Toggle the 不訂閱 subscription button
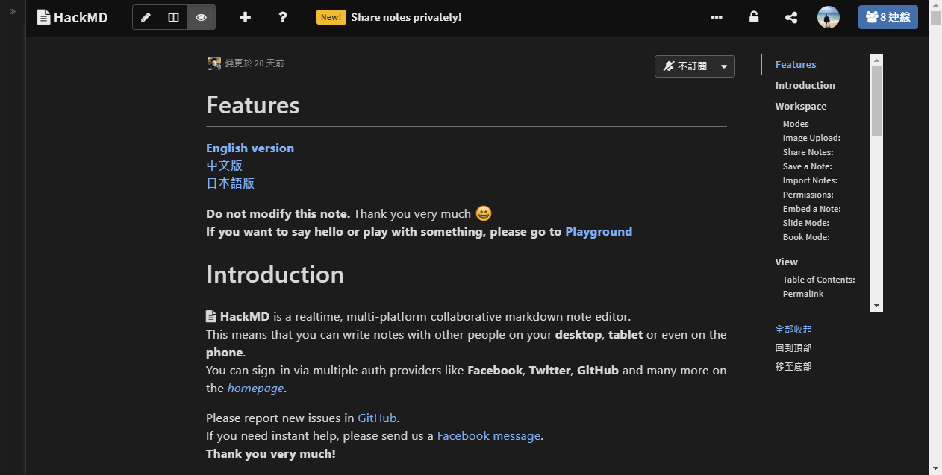942x475 pixels. [685, 66]
